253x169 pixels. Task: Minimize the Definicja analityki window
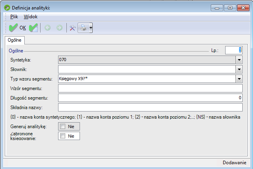tap(217, 8)
